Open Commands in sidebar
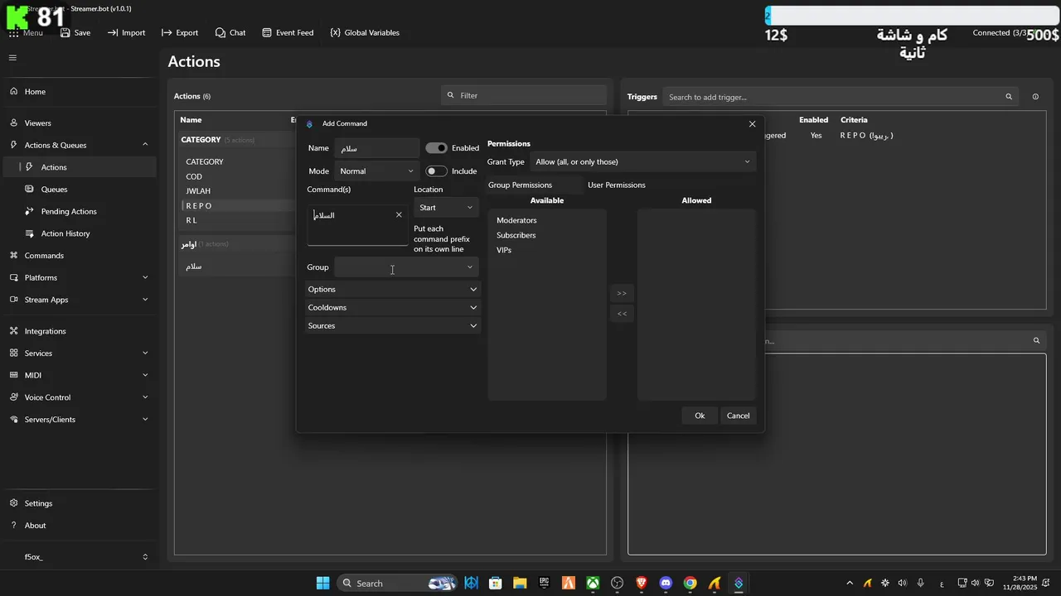The width and height of the screenshot is (1061, 596). 79,255
